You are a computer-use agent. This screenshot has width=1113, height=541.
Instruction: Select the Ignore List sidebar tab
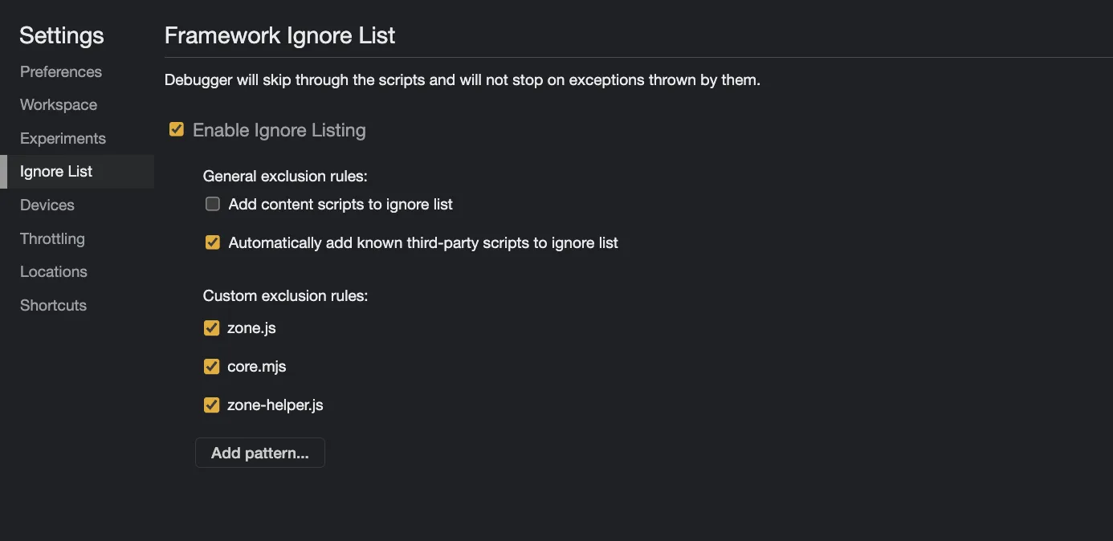(x=56, y=172)
